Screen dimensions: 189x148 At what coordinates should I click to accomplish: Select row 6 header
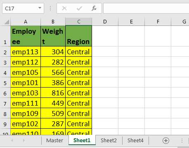[5, 93]
